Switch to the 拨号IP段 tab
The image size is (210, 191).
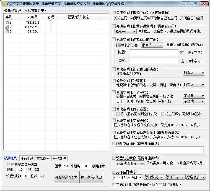click(x=59, y=158)
